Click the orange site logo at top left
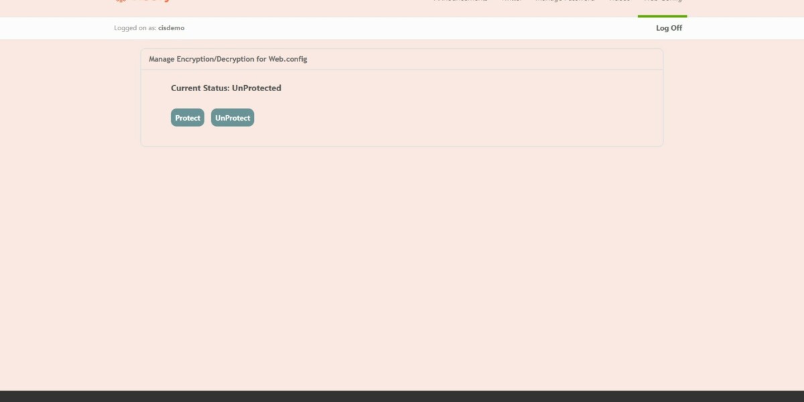Viewport: 804px width, 402px height. point(142,2)
